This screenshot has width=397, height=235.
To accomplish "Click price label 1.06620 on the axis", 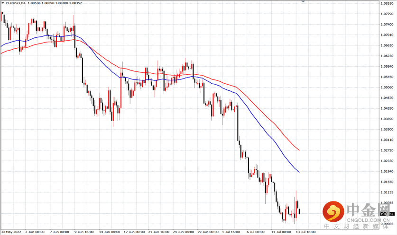I will 387,45.
